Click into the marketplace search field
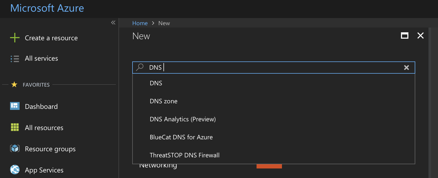The height and width of the screenshot is (178, 438). pos(273,68)
